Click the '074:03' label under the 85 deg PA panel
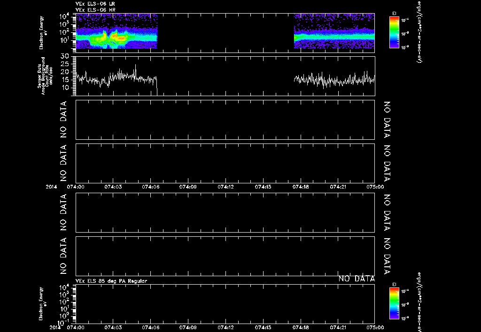 point(113,327)
